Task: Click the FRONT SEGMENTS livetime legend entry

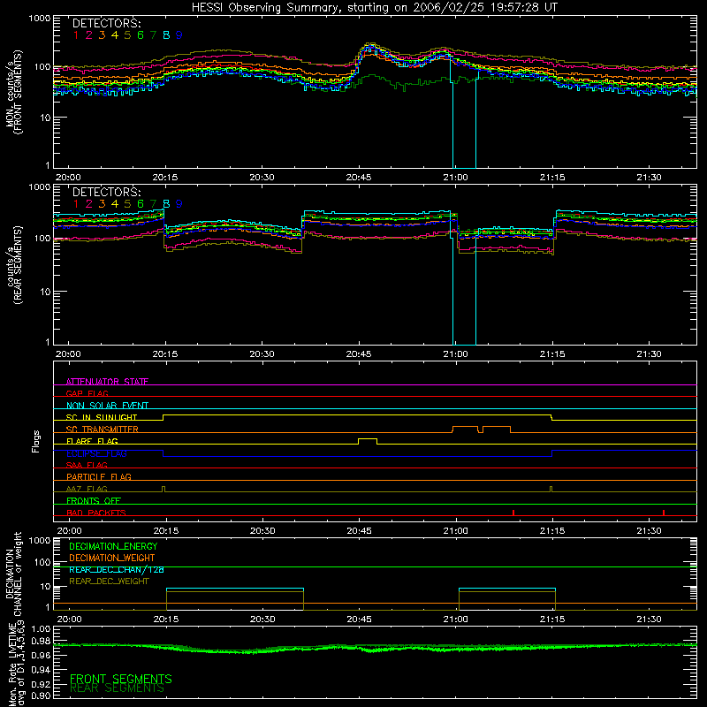Action: (121, 679)
